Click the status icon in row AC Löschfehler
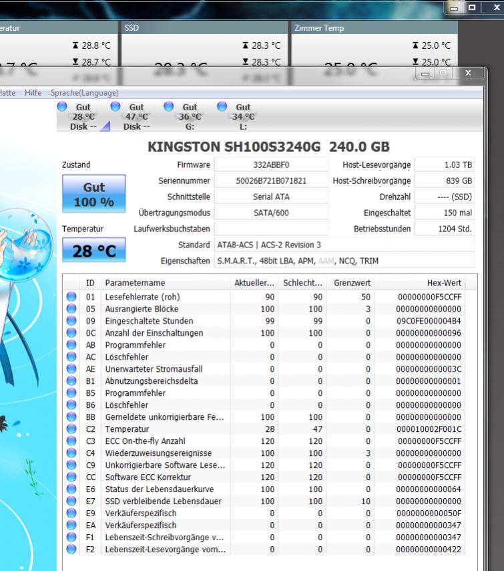 tap(71, 356)
